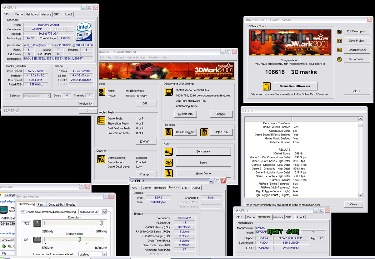Click Edit... button in the Project section
The image size is (375, 259).
click(146, 103)
